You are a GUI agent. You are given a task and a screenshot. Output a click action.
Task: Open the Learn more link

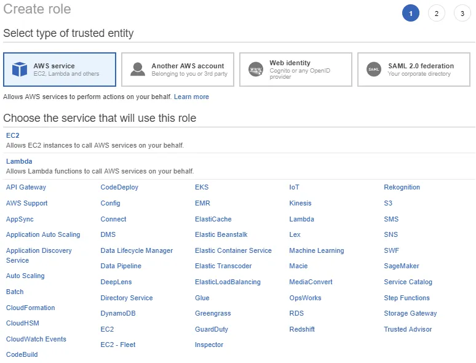[191, 97]
